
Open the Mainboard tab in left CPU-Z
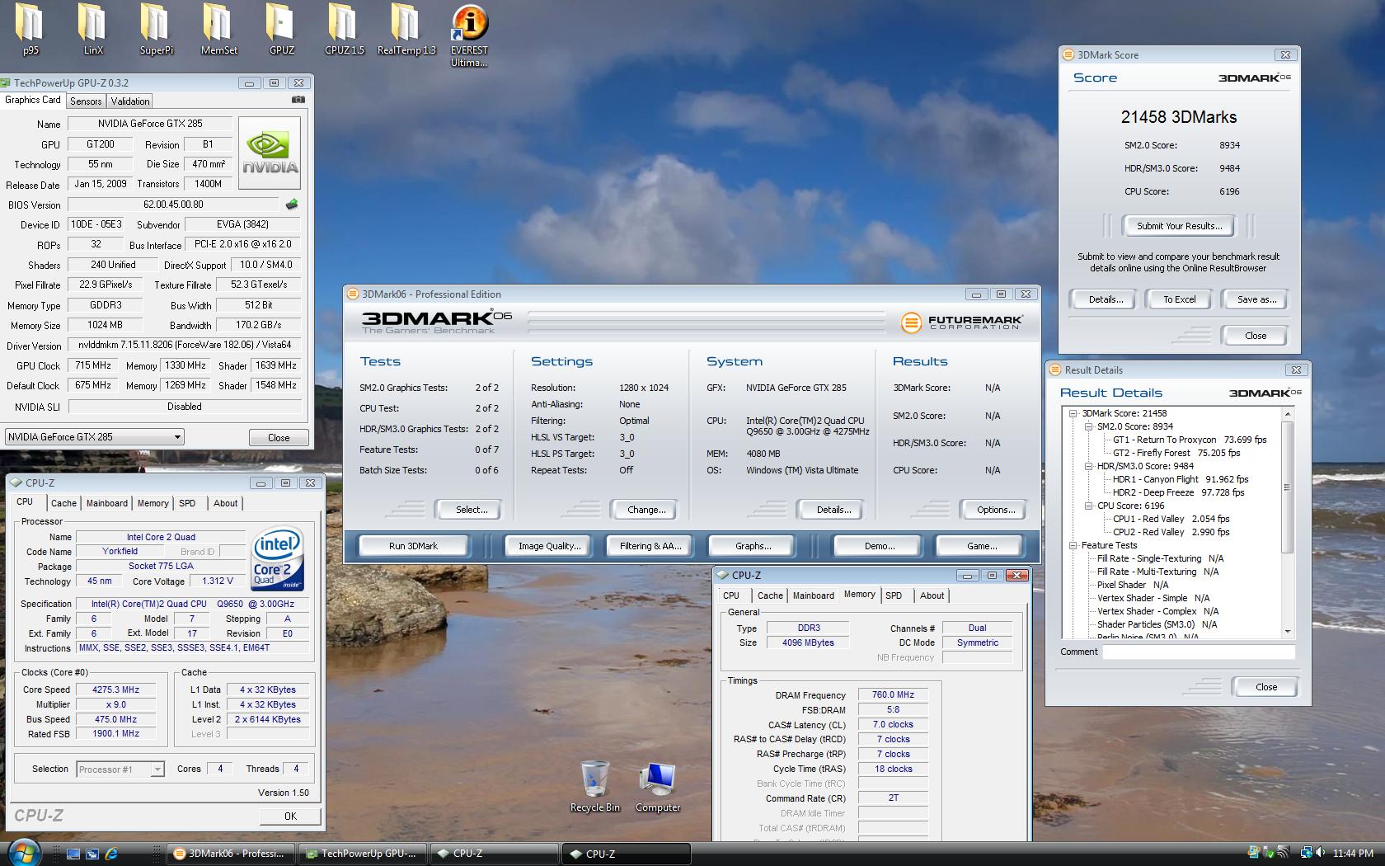tap(107, 503)
